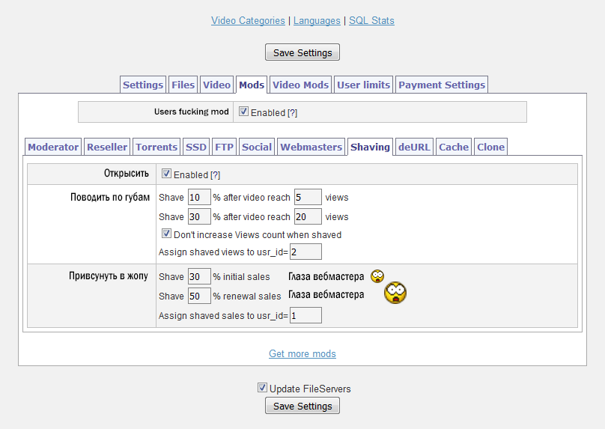Open the Payment Settings tab
This screenshot has height=429, width=605.
(x=442, y=85)
